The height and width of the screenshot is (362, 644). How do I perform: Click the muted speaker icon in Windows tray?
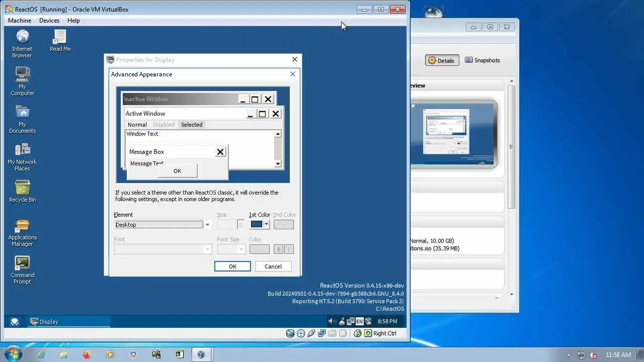593,355
